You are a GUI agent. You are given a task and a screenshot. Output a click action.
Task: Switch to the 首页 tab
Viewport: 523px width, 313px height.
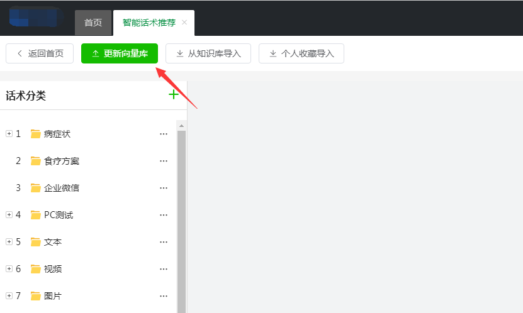point(93,23)
